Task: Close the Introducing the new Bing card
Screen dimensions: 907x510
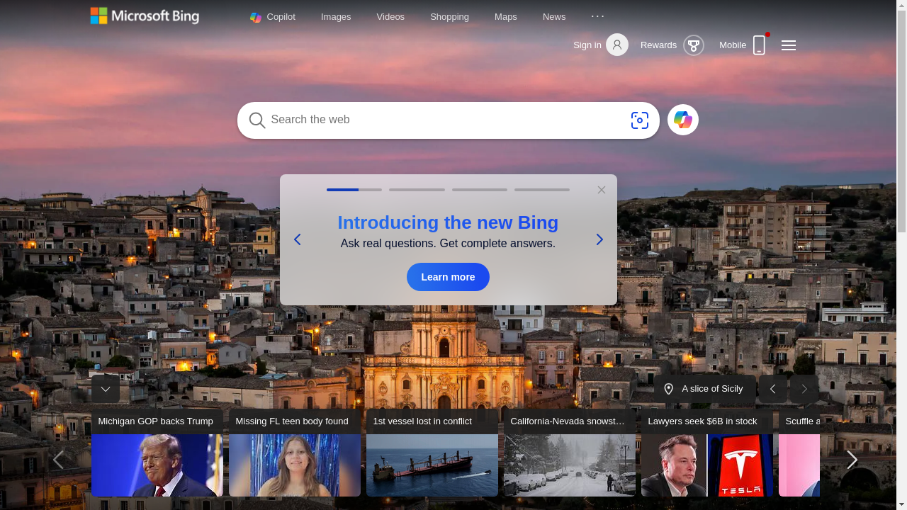Action: [601, 190]
